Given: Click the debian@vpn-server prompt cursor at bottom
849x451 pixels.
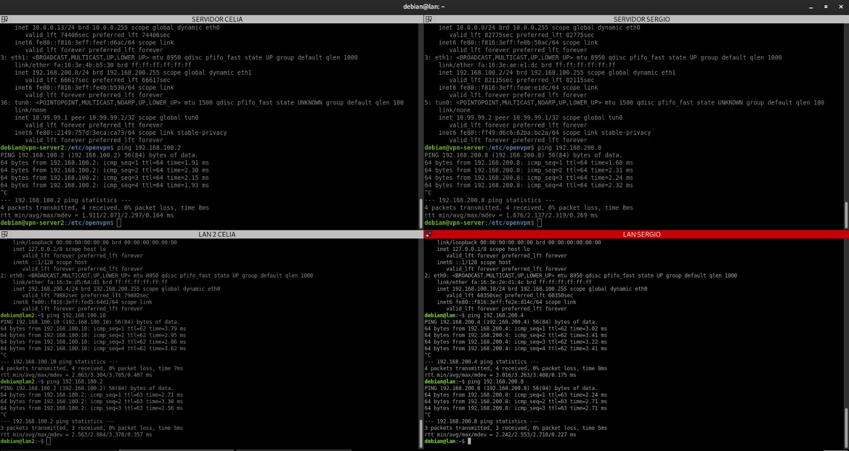Looking at the screenshot, I should click(539, 223).
